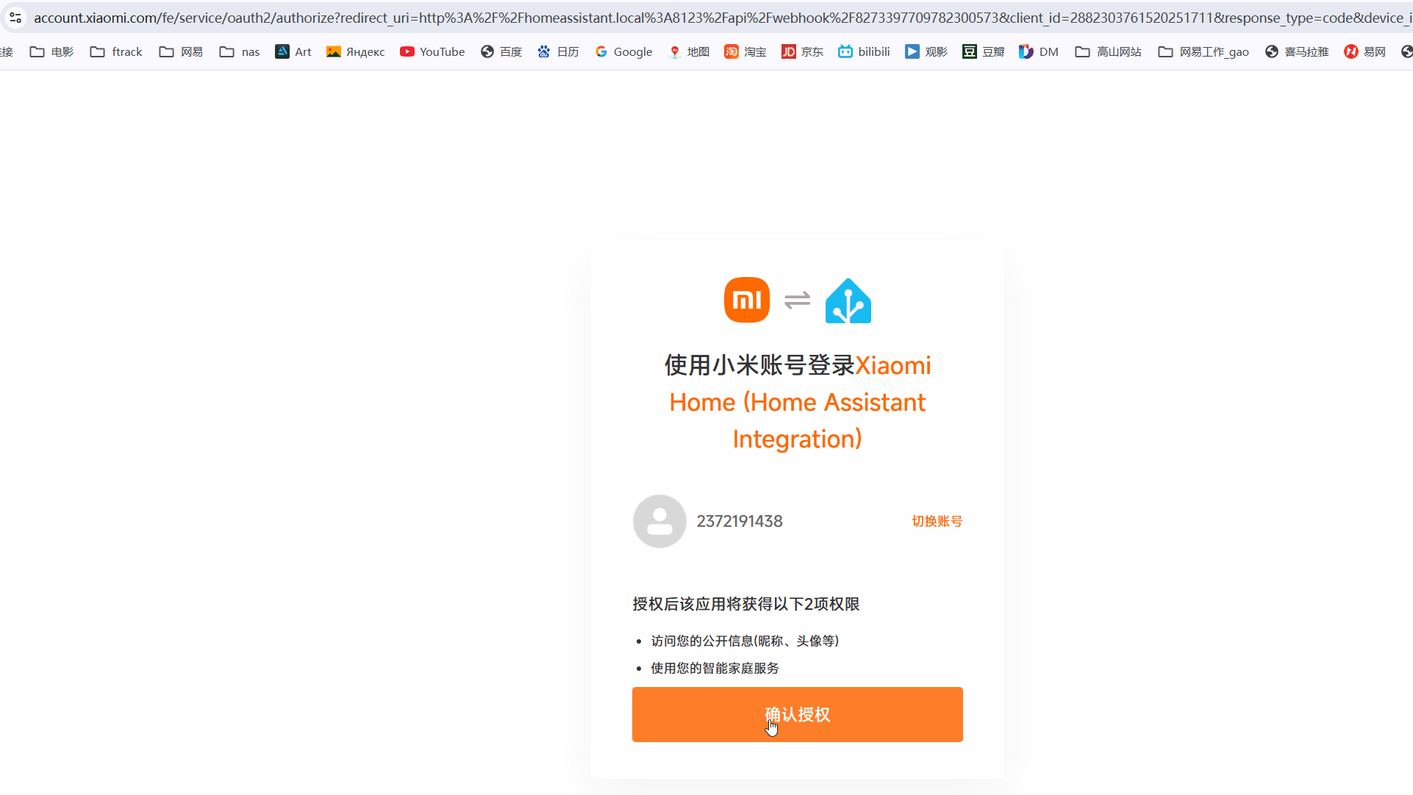Open the 日历 bookmark
1413x795 pixels.
559,51
